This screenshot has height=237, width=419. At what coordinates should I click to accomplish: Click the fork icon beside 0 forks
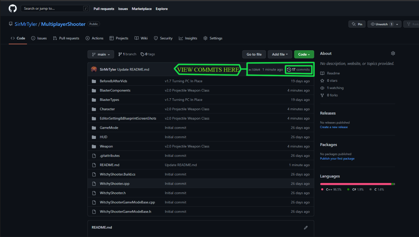pos(322,95)
